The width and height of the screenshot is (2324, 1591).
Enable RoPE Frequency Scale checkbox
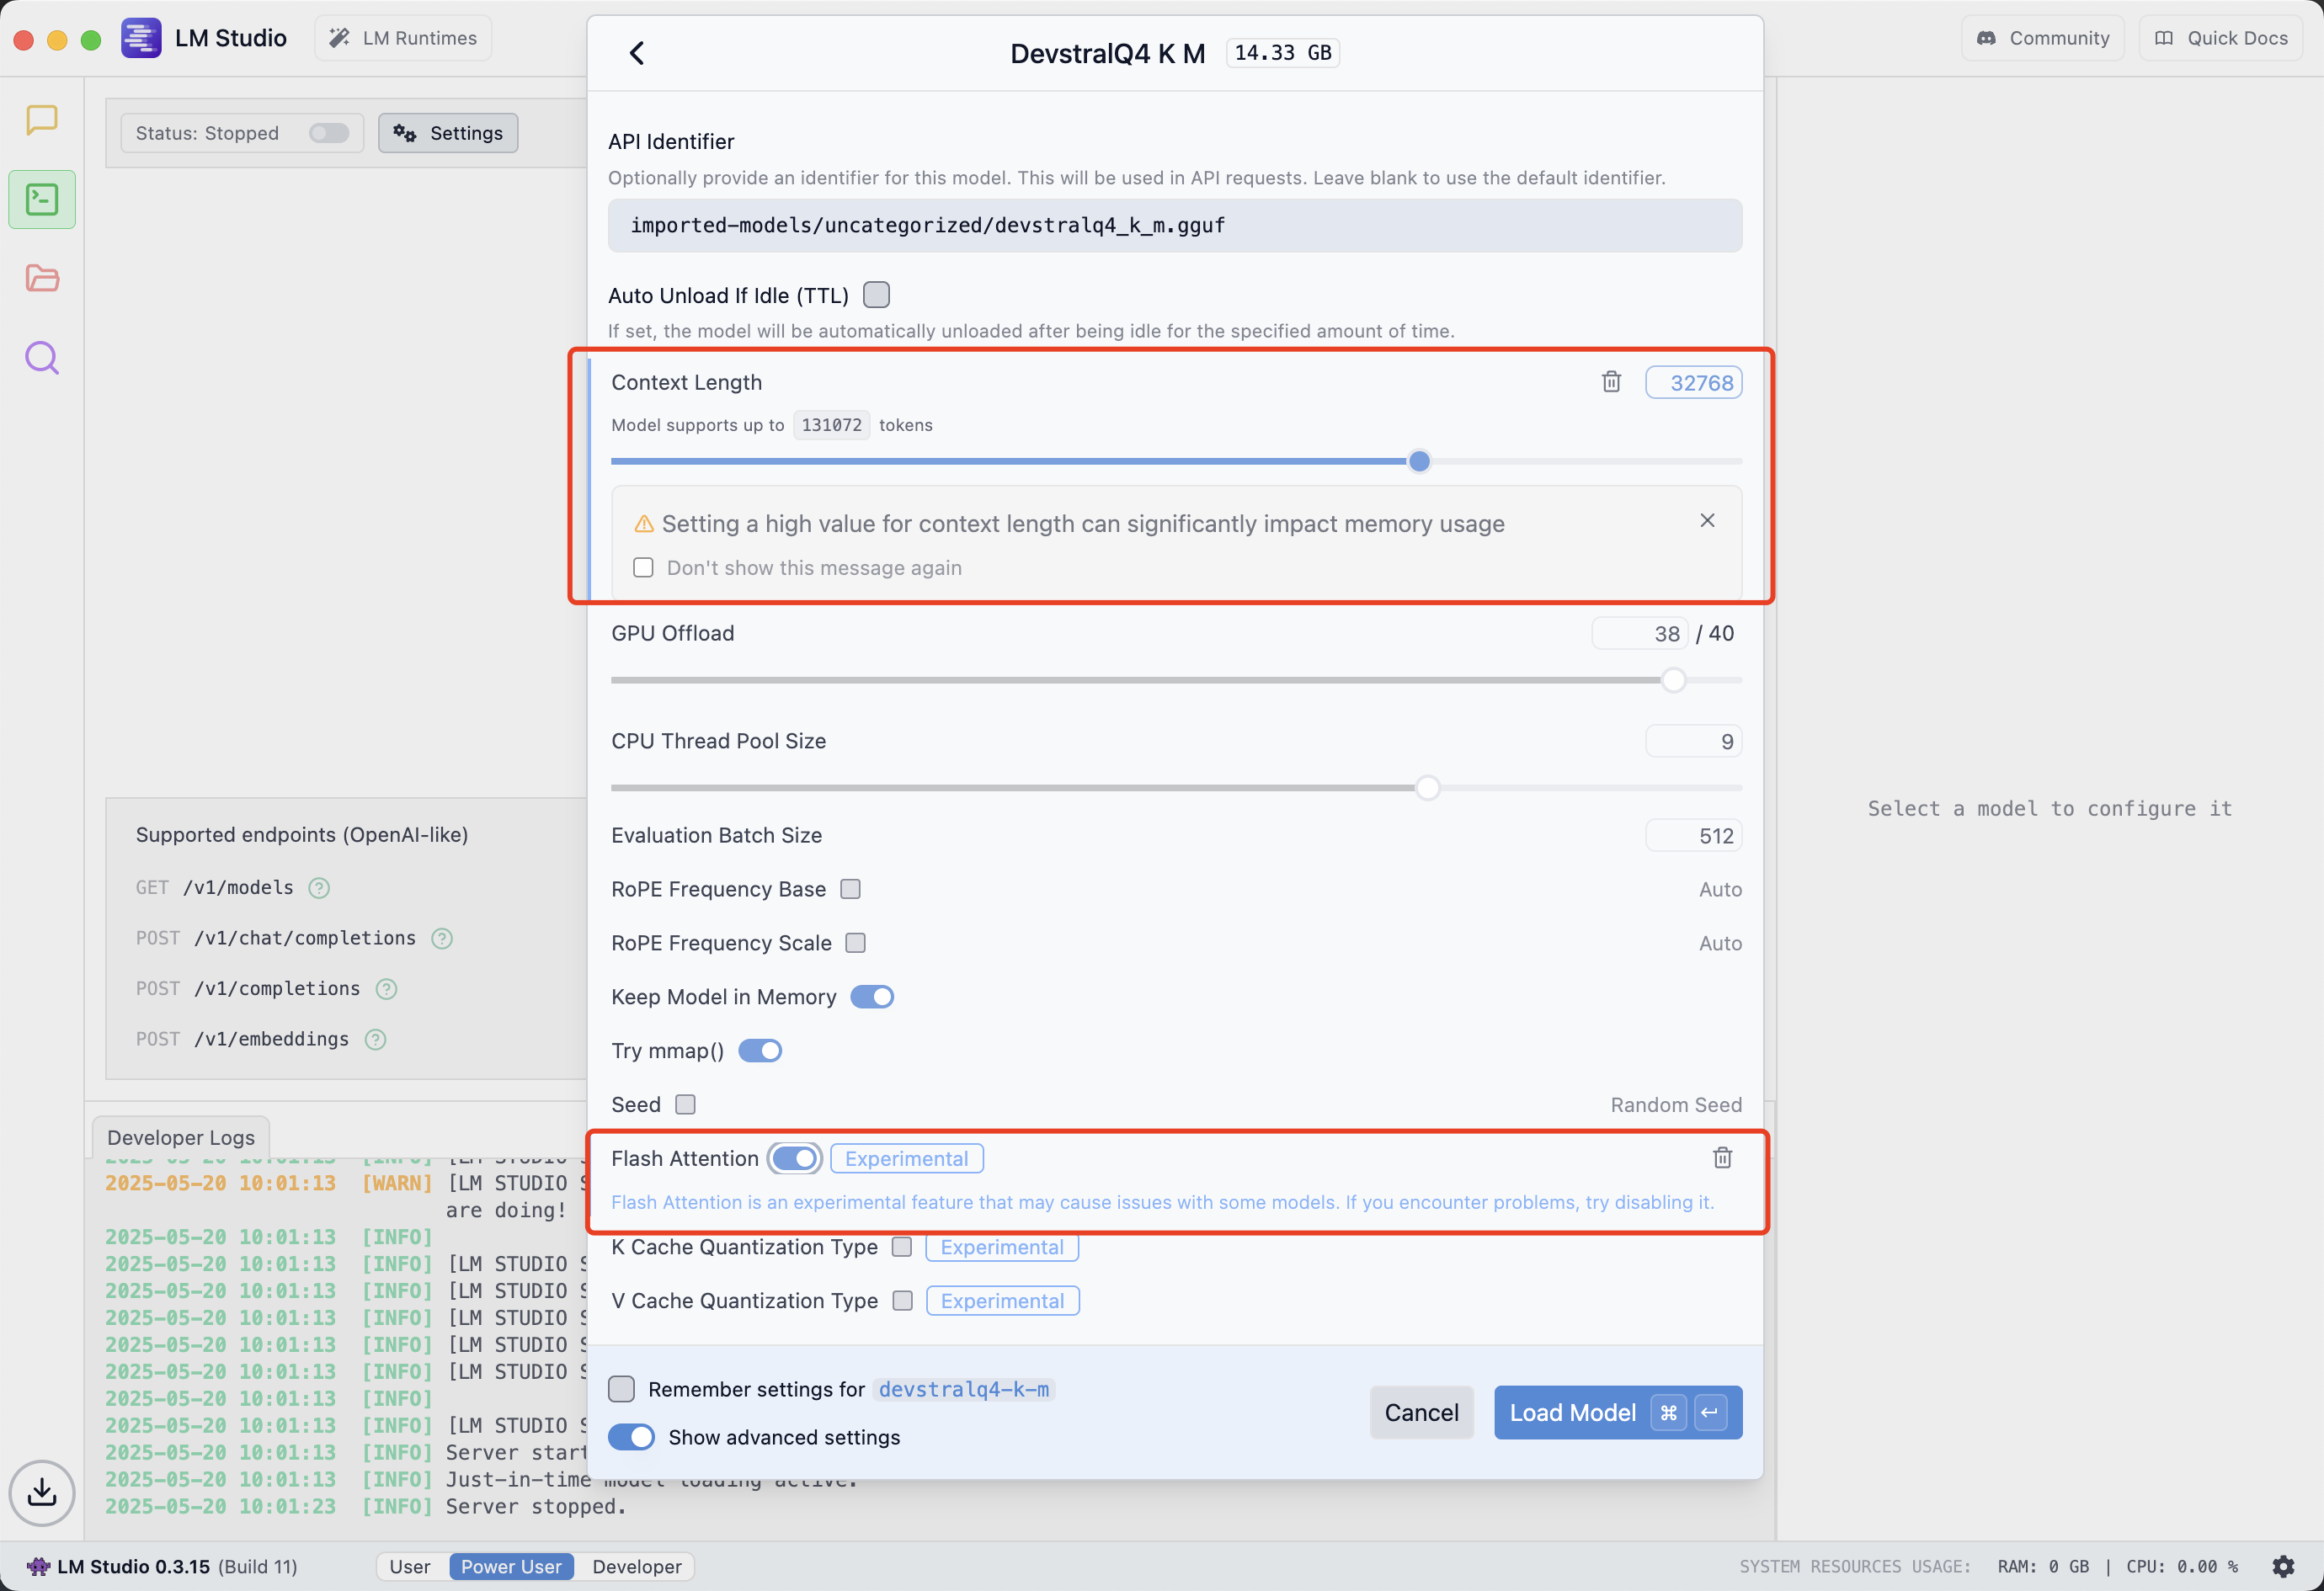click(x=855, y=943)
